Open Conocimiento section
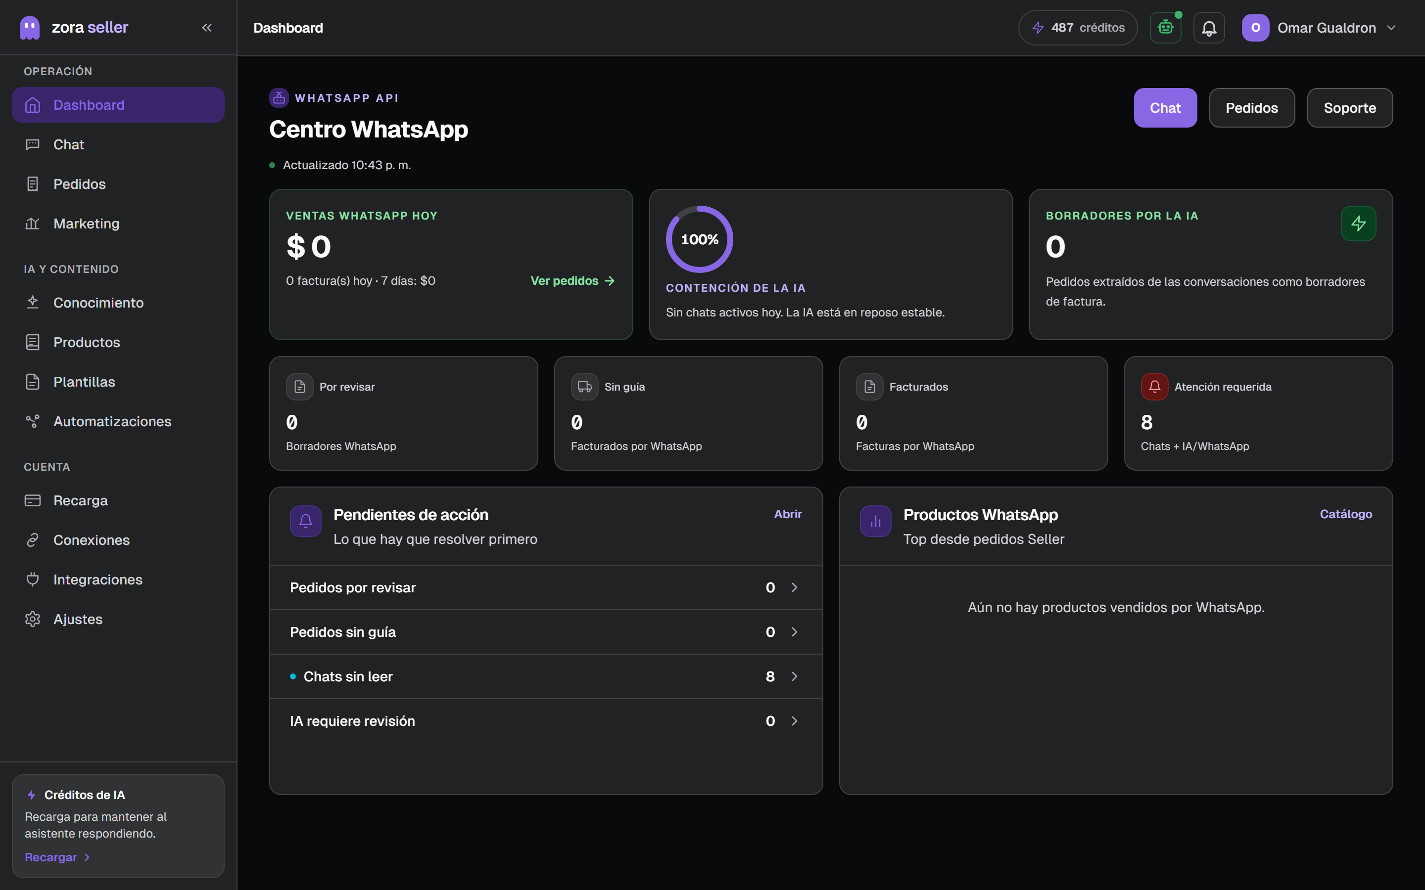Screen dimensions: 1425x890 click(x=118, y=303)
